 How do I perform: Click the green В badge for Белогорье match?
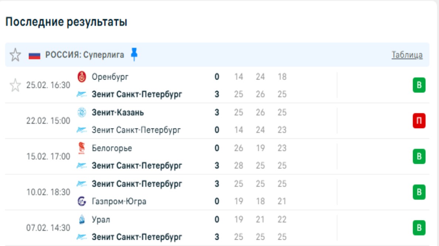coord(419,157)
